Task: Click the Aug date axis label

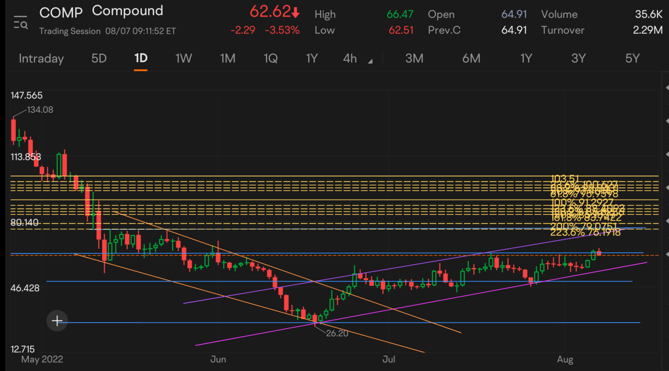Action: point(565,359)
